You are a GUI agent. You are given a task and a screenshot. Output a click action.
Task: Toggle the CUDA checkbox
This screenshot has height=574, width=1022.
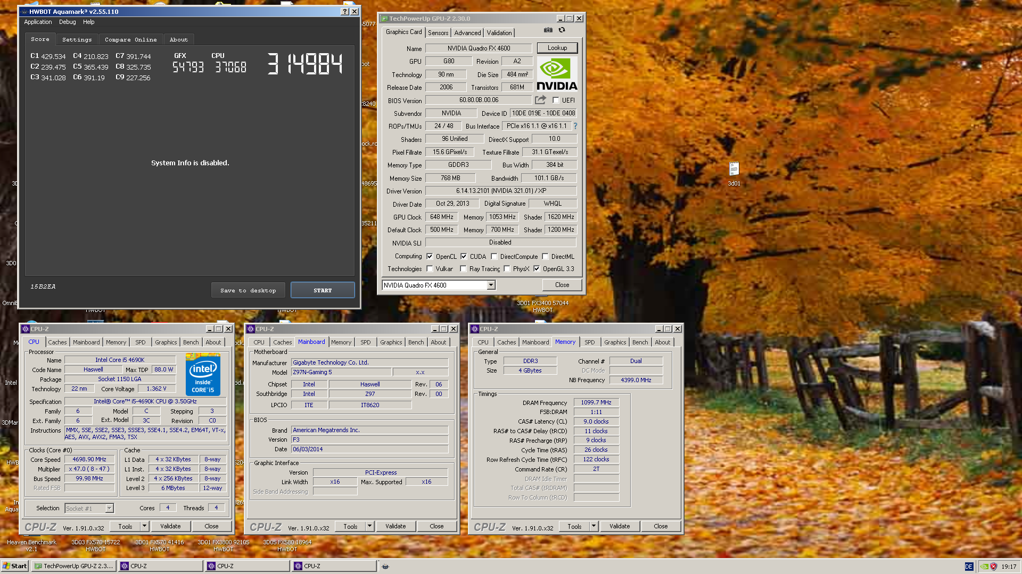click(x=464, y=257)
